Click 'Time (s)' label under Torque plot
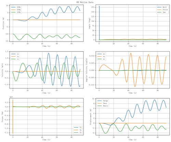This screenshot has width=171, height=142. point(47,140)
